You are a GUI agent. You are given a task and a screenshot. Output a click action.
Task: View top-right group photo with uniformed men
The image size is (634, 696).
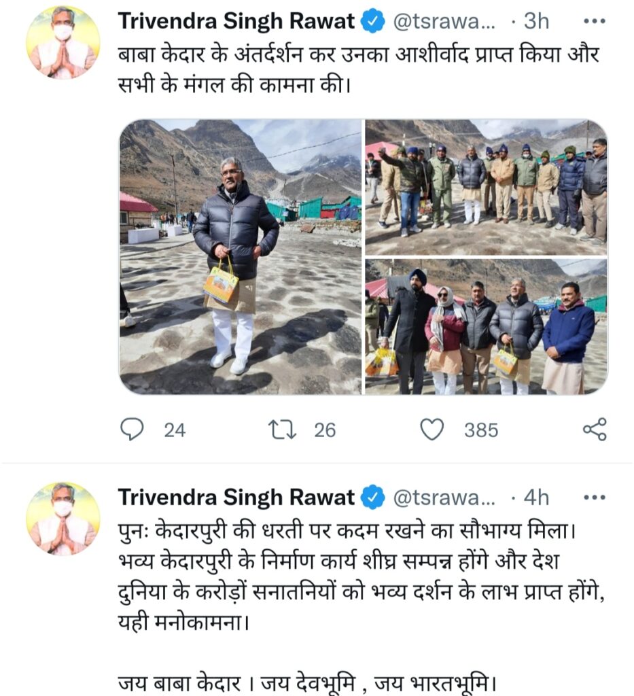pos(486,187)
